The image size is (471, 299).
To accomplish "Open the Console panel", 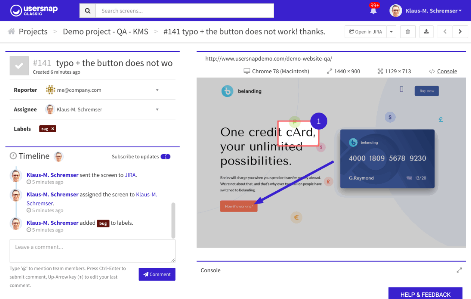I will [x=447, y=71].
